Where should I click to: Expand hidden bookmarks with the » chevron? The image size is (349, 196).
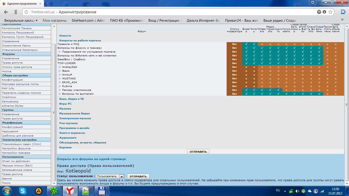342,19
